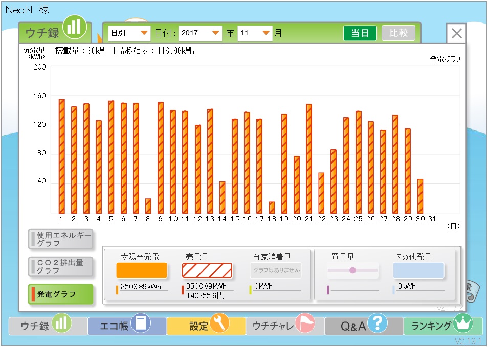Click the bar for day 1

[x=61, y=156]
